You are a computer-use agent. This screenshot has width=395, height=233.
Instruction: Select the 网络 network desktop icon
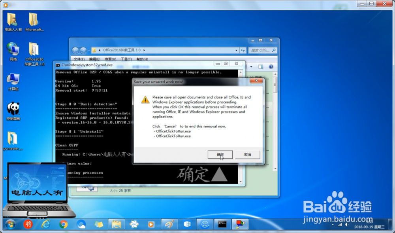pos(13,52)
